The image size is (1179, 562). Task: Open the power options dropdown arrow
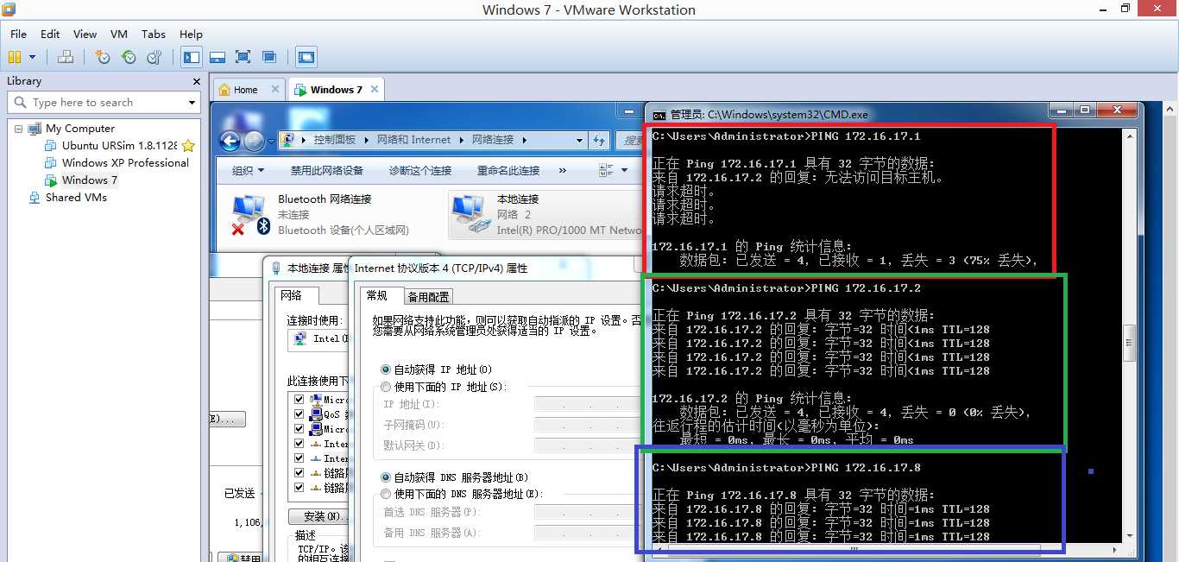tap(33, 57)
